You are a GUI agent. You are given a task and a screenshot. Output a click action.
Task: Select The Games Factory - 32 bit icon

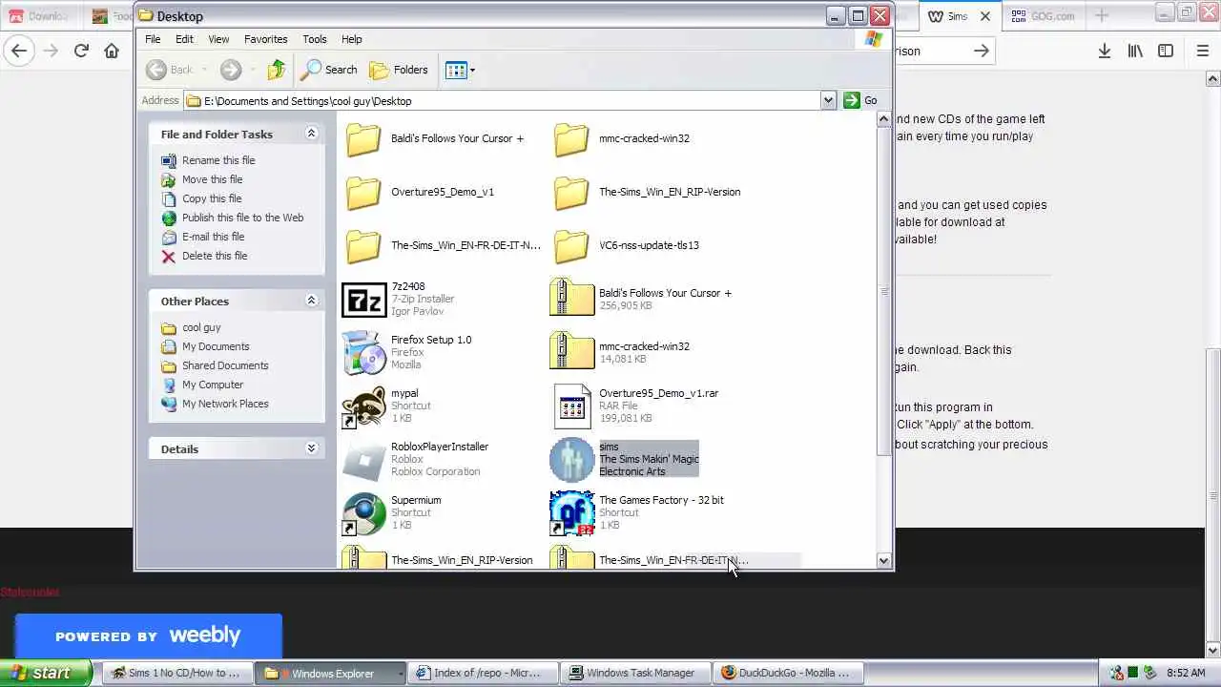pos(571,513)
